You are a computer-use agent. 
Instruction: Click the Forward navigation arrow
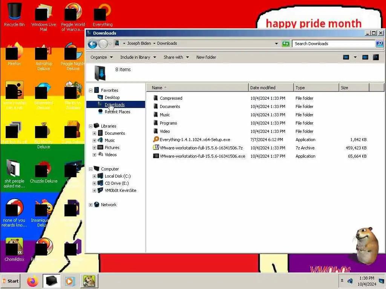click(x=103, y=44)
